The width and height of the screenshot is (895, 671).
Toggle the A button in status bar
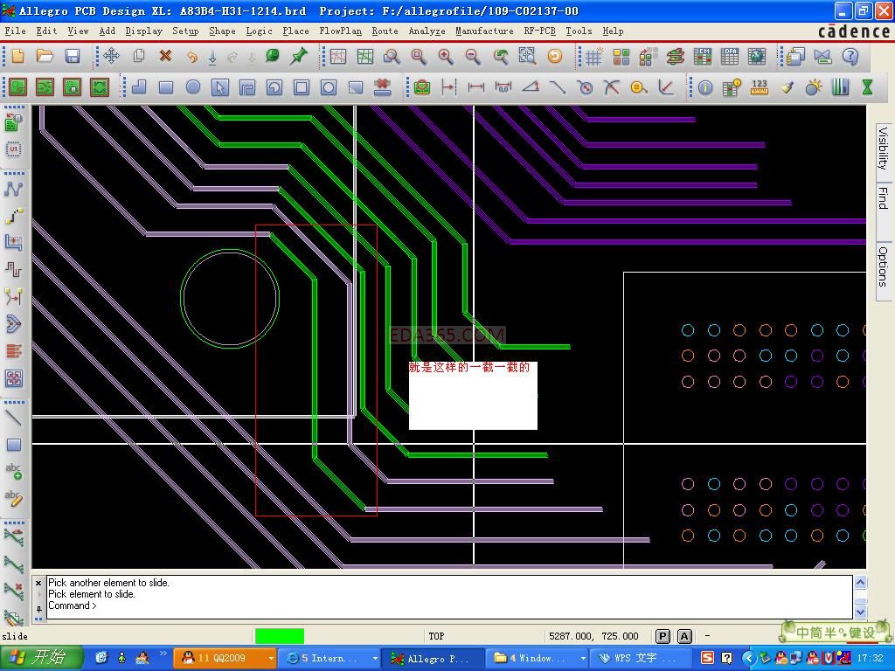[684, 636]
